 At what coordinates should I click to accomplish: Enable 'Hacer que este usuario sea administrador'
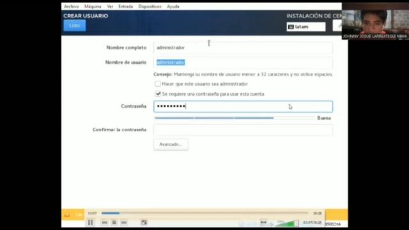(158, 84)
